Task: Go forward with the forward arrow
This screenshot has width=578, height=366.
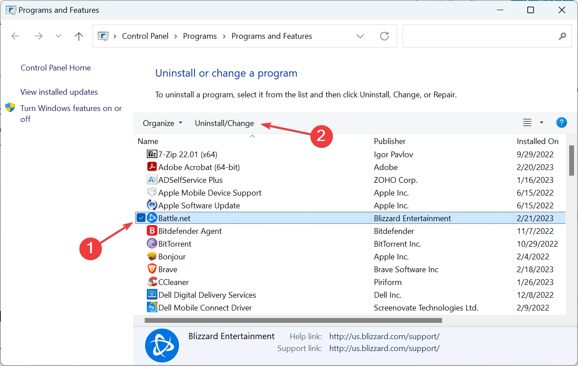Action: (x=39, y=36)
